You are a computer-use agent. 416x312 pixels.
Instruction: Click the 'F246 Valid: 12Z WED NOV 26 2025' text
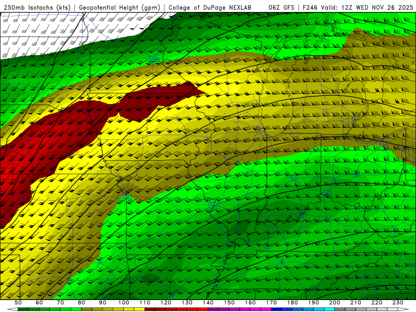358,8
